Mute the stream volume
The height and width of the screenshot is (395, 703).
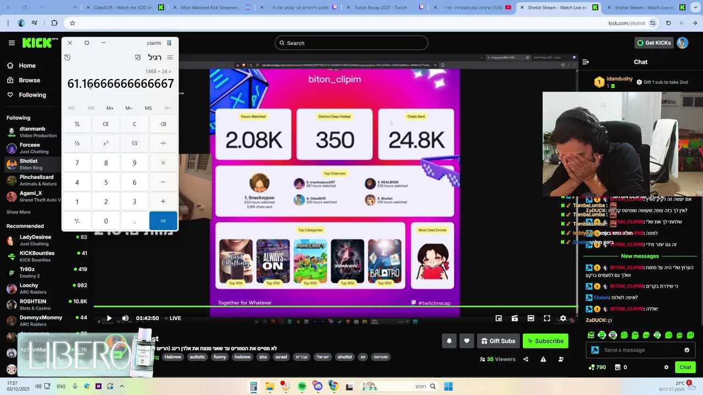click(125, 318)
